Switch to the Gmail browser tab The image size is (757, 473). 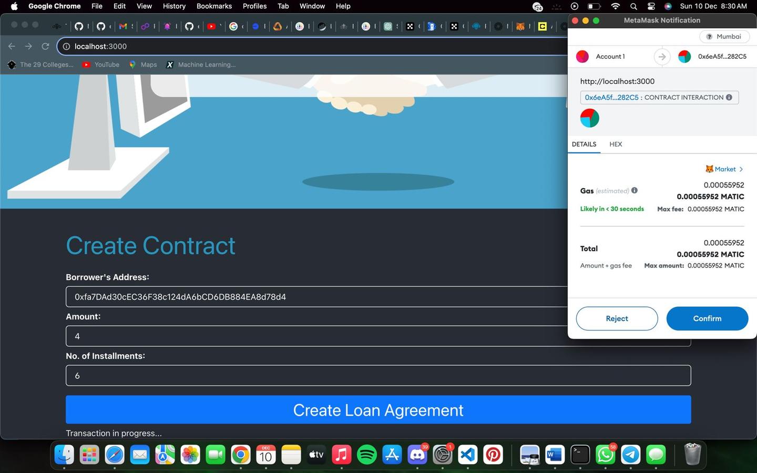123,26
